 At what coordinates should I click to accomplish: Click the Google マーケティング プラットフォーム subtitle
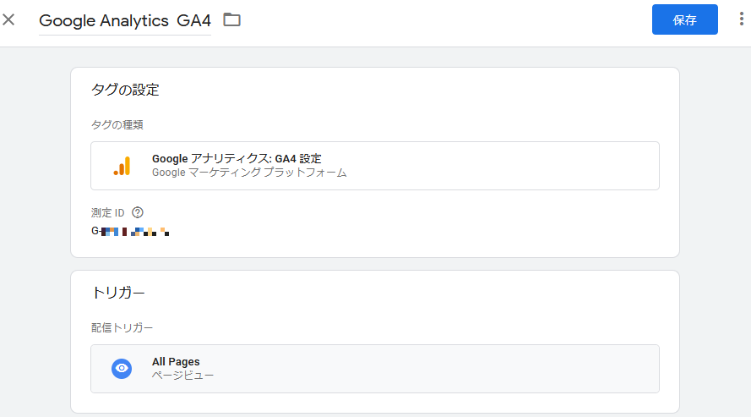tap(249, 173)
